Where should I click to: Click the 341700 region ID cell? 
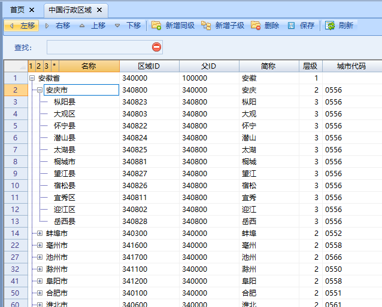[149, 257]
